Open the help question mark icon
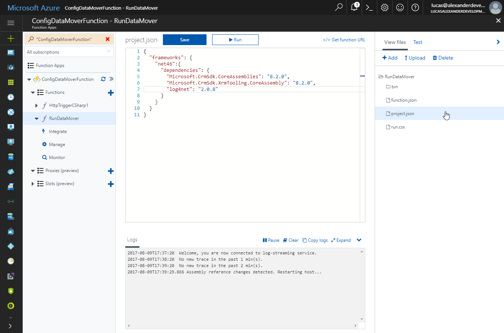The image size is (504, 333). [415, 7]
